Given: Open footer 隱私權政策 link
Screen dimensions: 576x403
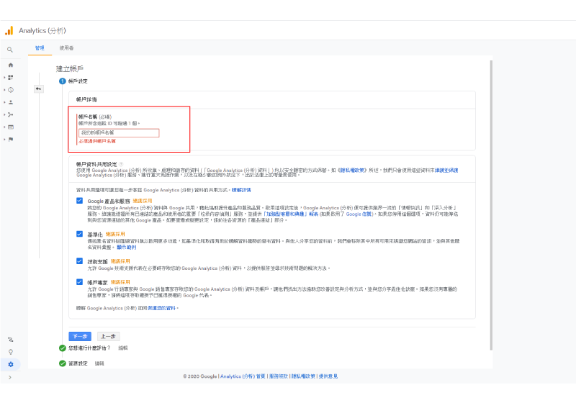Looking at the screenshot, I should [303, 376].
